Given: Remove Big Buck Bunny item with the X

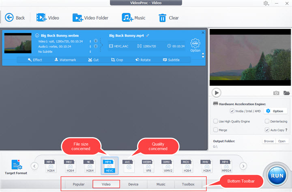Looking at the screenshot, I should tap(203, 32).
